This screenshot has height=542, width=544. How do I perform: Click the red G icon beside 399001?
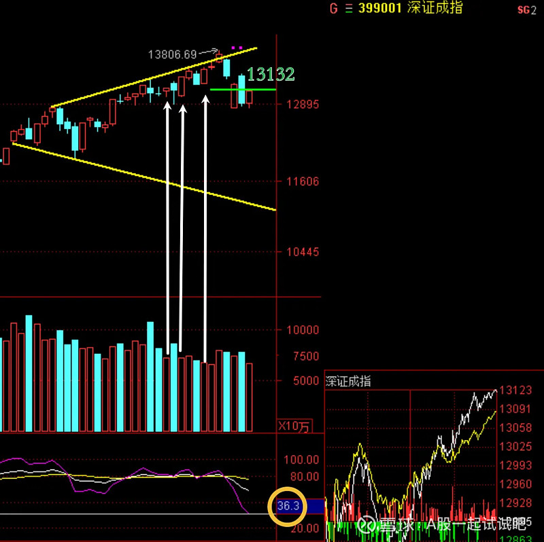pyautogui.click(x=334, y=8)
